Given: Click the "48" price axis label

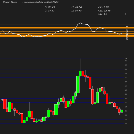Looking at the screenshot, I should (x=126, y=103).
